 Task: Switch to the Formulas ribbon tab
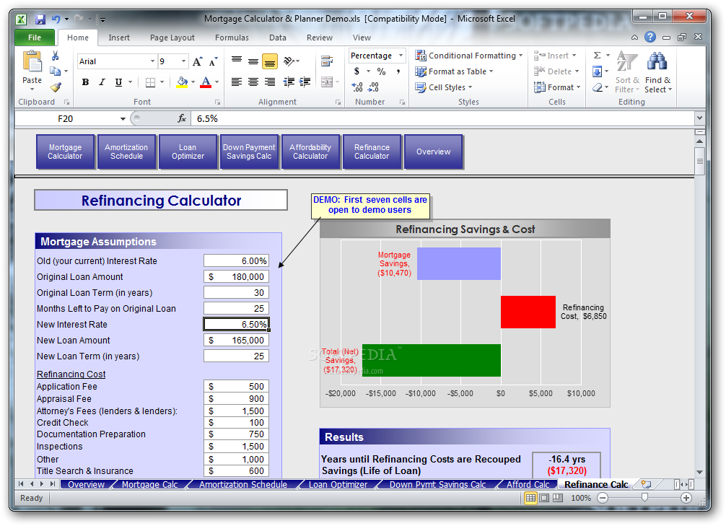(x=232, y=38)
